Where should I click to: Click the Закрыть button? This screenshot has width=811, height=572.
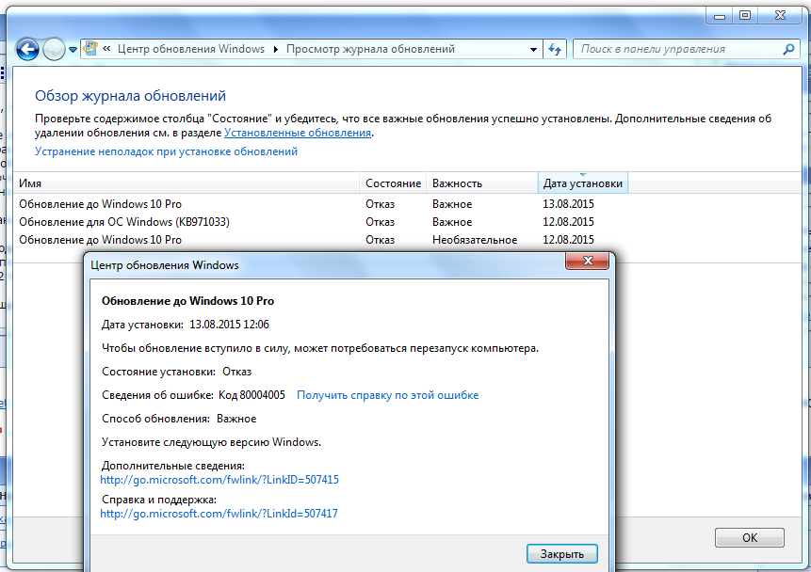click(x=562, y=554)
